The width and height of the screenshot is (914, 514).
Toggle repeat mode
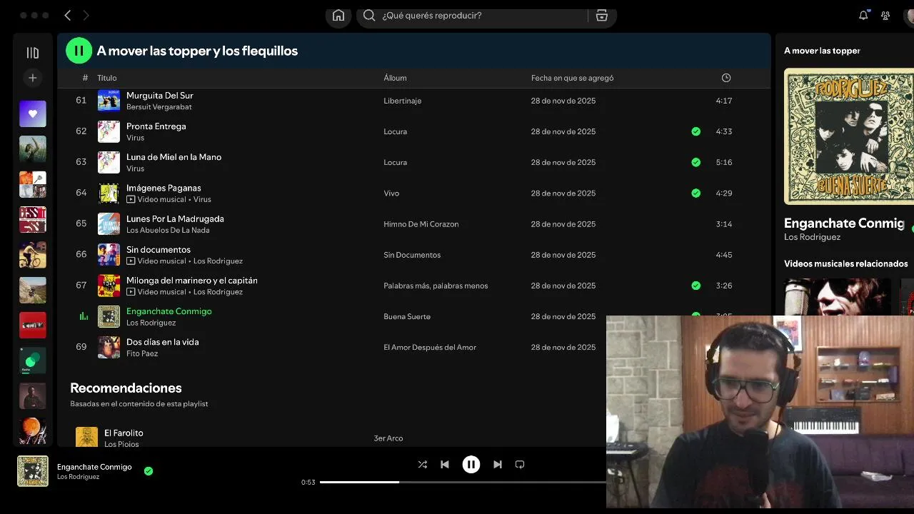click(520, 465)
